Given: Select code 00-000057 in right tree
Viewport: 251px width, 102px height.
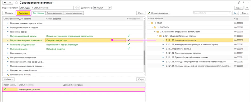Looking at the screenshot, I should [x=239, y=40].
